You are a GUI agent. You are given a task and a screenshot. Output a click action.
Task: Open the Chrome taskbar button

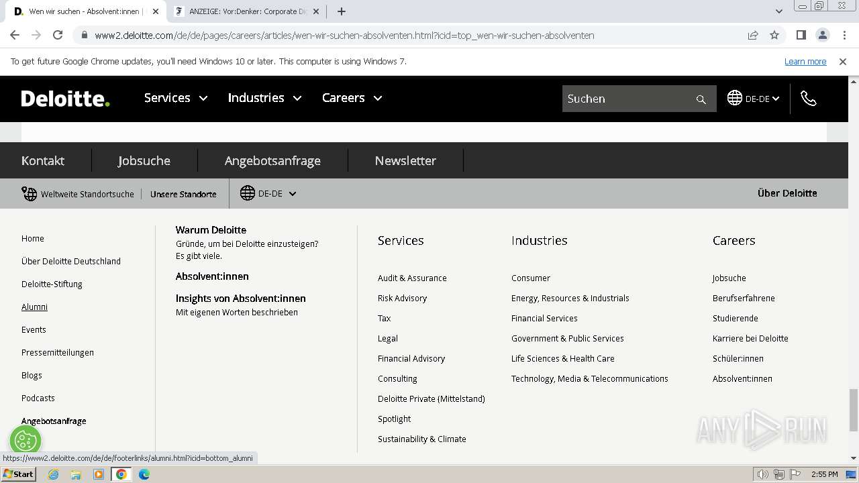(x=121, y=474)
